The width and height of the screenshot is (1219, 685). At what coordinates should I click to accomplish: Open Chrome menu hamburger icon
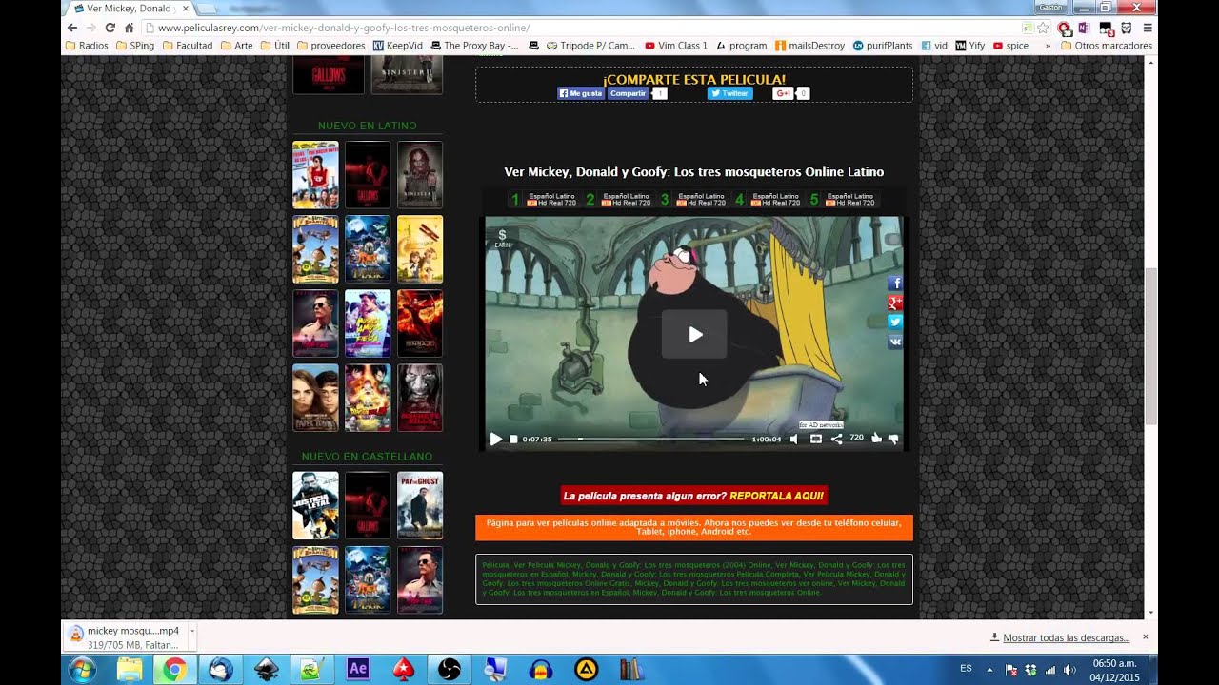coord(1148,28)
